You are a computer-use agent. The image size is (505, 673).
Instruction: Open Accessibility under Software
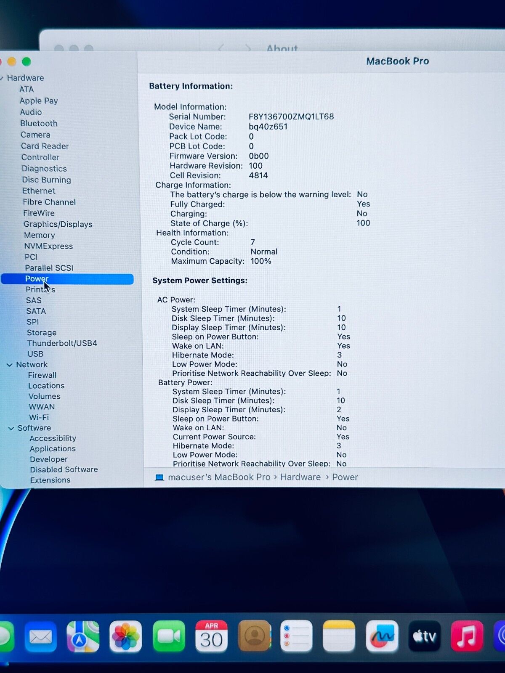[53, 438]
